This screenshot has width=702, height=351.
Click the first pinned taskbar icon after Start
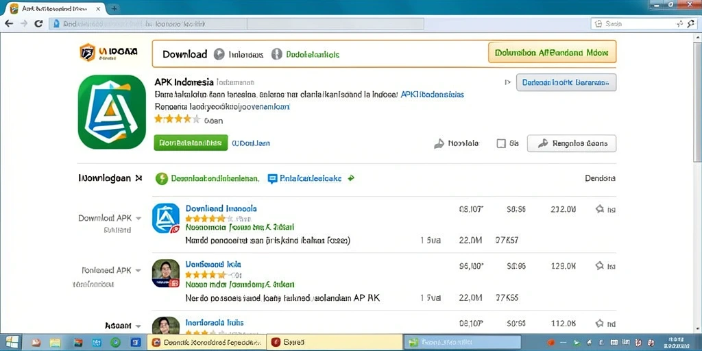click(x=36, y=343)
